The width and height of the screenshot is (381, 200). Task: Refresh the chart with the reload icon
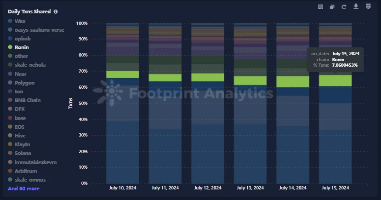(344, 6)
